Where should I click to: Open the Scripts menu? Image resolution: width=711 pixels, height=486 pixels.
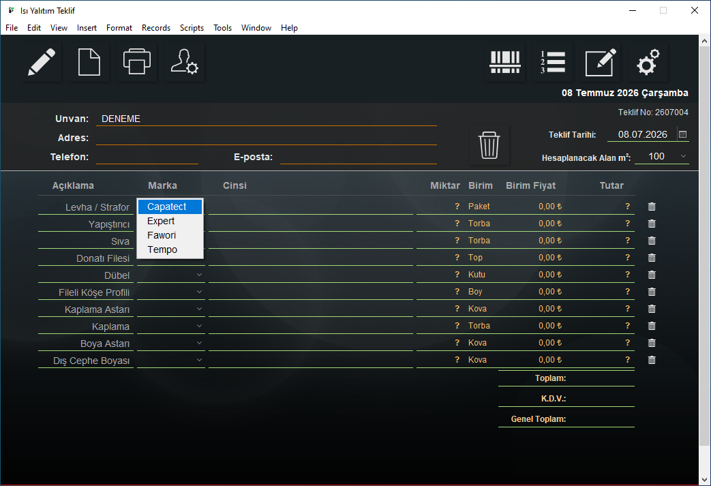pyautogui.click(x=192, y=28)
